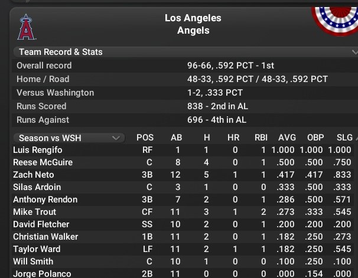Click the Los Angeles Angels team title
This screenshot has height=278, width=358.
tap(193, 24)
